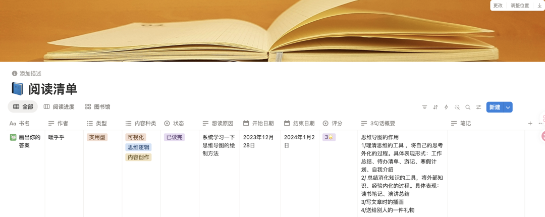
Task: Open the three-dot column options menu
Action: click(541, 123)
